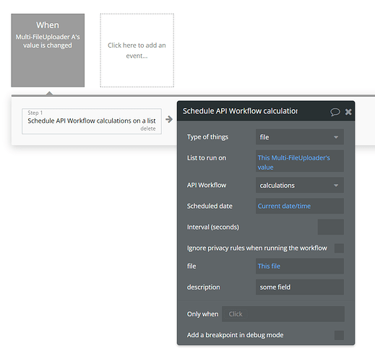Click the description field containing 'some field'
The height and width of the screenshot is (361, 375).
coord(300,287)
